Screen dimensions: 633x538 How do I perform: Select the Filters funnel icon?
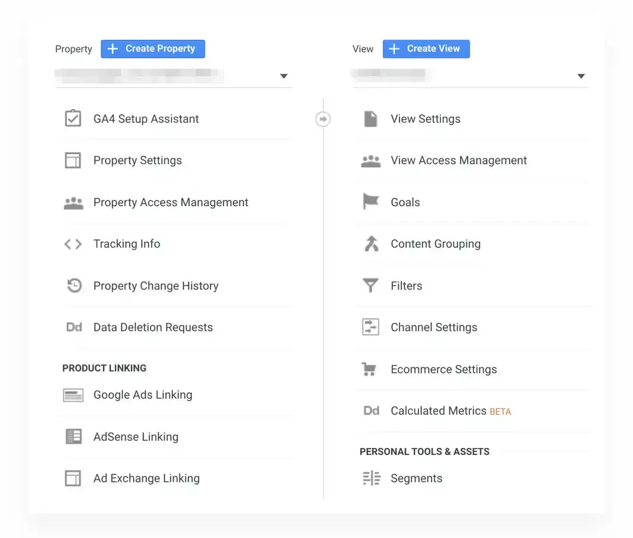(x=370, y=286)
